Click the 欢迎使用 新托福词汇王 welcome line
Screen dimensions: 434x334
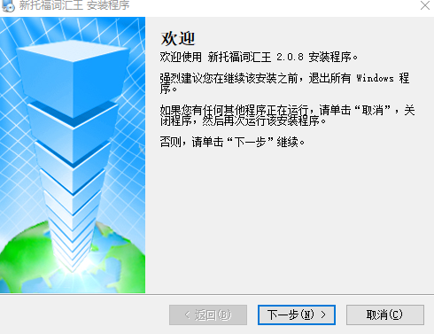coord(259,57)
